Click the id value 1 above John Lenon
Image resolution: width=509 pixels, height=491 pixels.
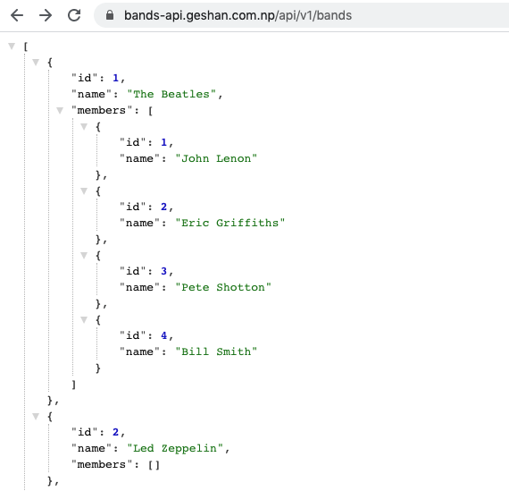163,142
